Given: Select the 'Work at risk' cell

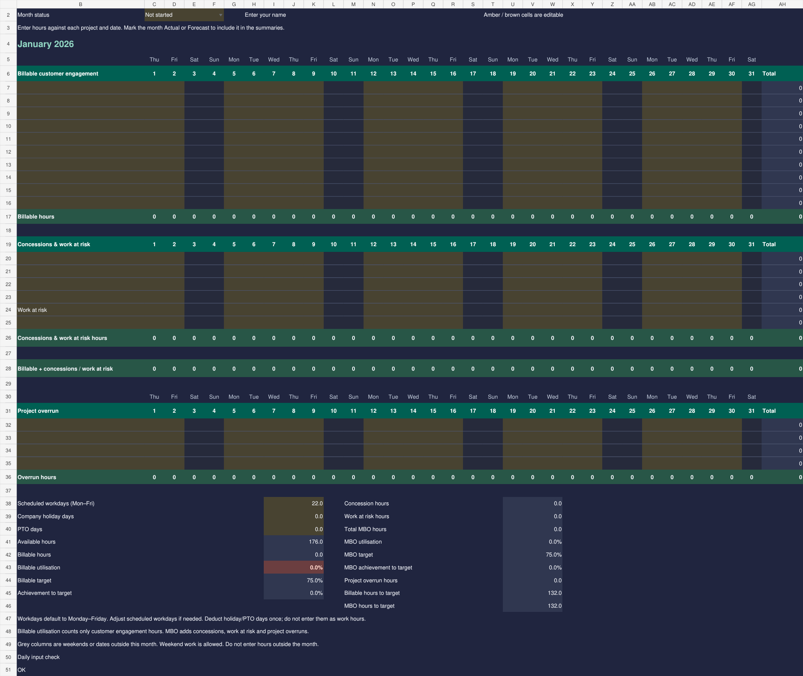Looking at the screenshot, I should coord(80,310).
